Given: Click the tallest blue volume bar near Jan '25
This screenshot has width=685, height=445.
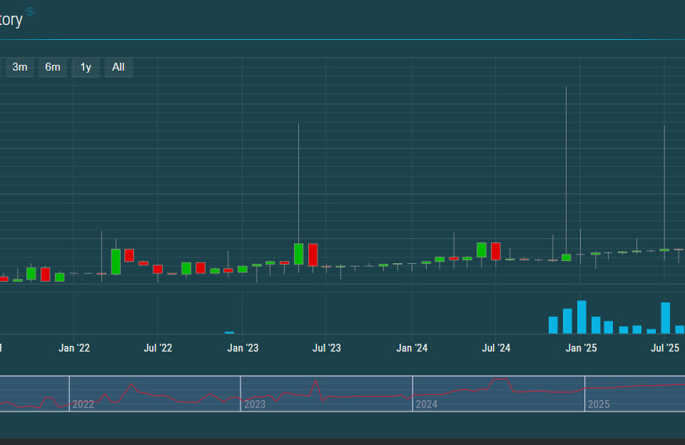Looking at the screenshot, I should (x=582, y=317).
